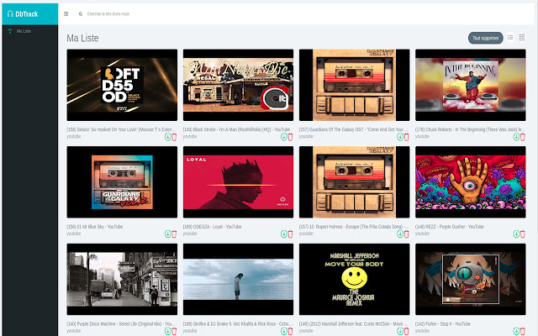Toggle the sidebar with the hamburger icon

click(66, 13)
